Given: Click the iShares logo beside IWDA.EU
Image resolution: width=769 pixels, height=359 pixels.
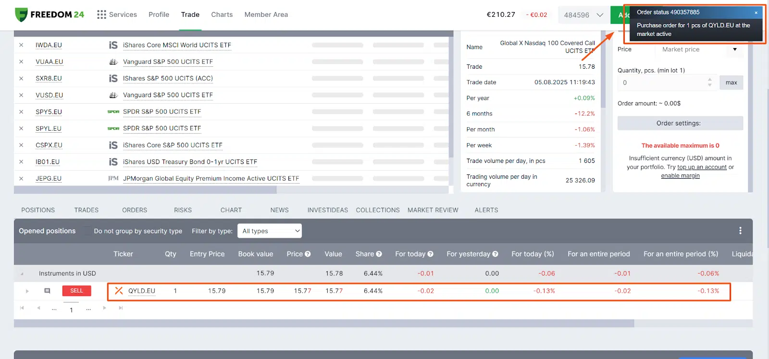Looking at the screenshot, I should (x=113, y=45).
